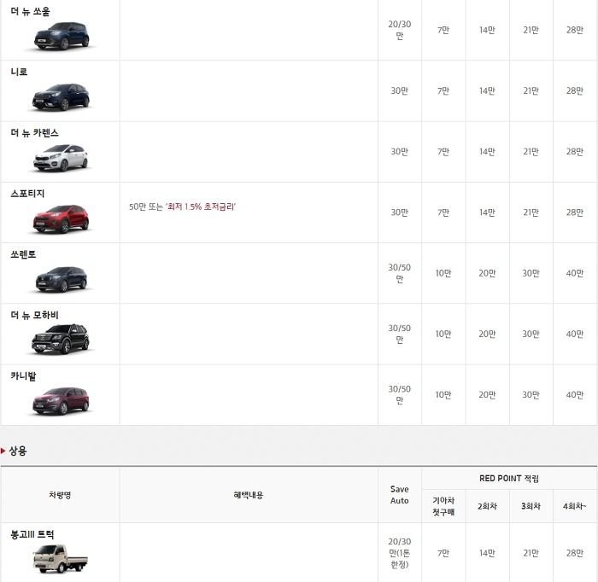Click the 봉고III 트럭 truck image
Screen dimensions: 598x582
[61, 559]
